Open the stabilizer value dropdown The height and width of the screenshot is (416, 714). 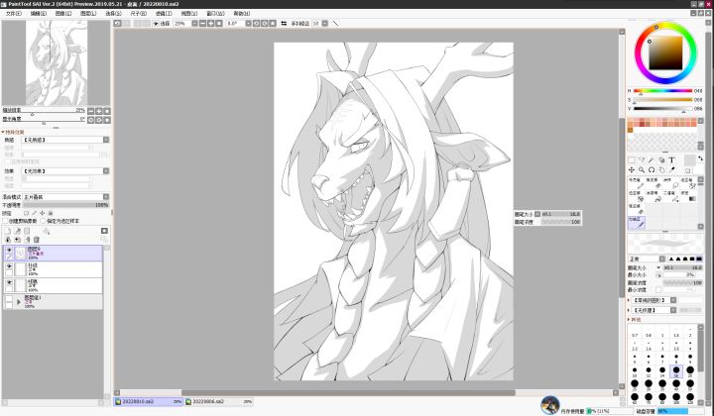[324, 23]
